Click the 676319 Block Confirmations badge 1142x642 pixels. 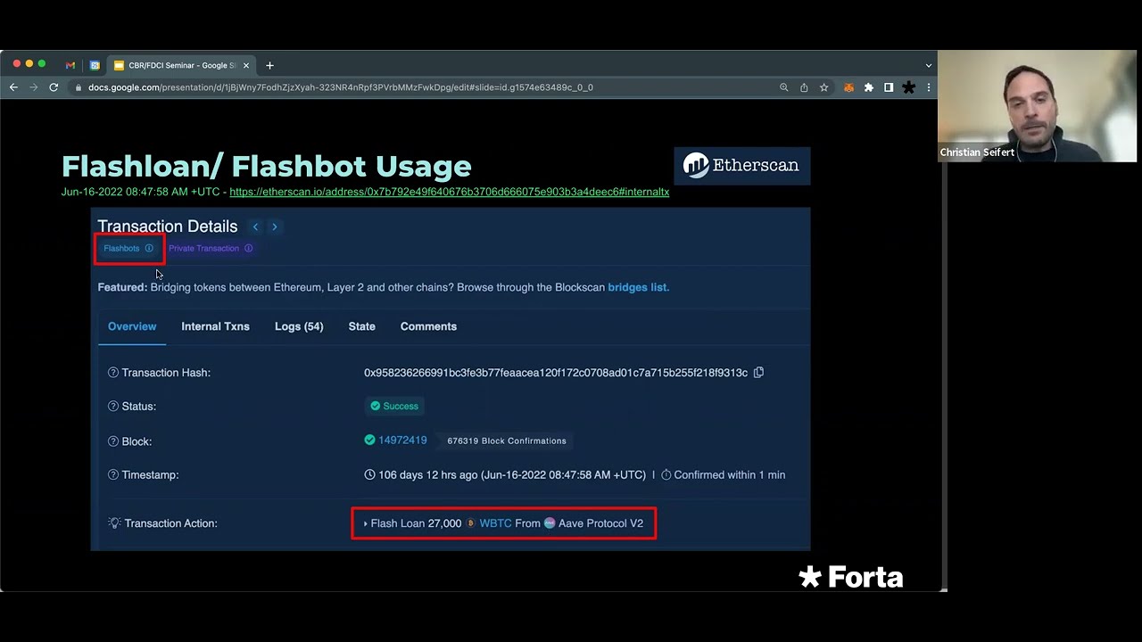(x=506, y=440)
